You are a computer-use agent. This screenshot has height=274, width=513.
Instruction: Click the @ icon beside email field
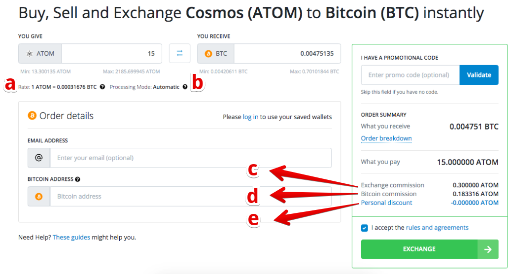[x=39, y=158]
